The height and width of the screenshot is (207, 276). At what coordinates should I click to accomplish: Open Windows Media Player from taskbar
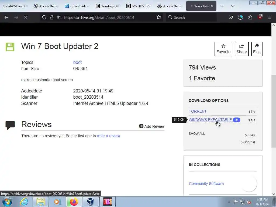pyautogui.click(x=57, y=202)
